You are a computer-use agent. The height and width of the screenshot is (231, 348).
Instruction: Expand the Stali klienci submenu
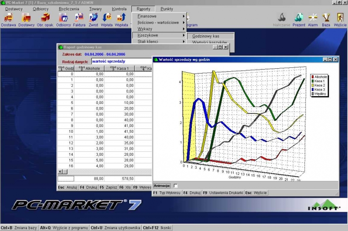click(x=159, y=41)
